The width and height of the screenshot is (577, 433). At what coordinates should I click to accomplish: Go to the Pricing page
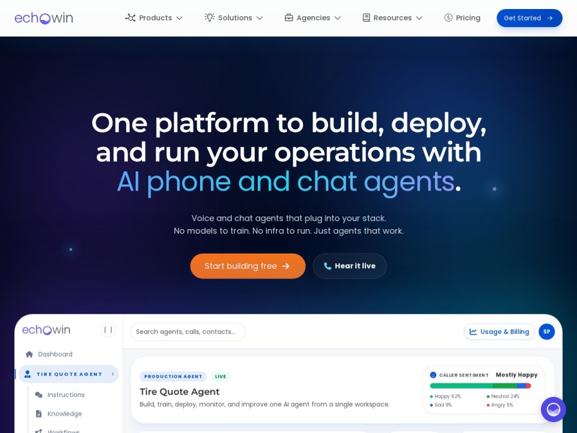pos(462,17)
